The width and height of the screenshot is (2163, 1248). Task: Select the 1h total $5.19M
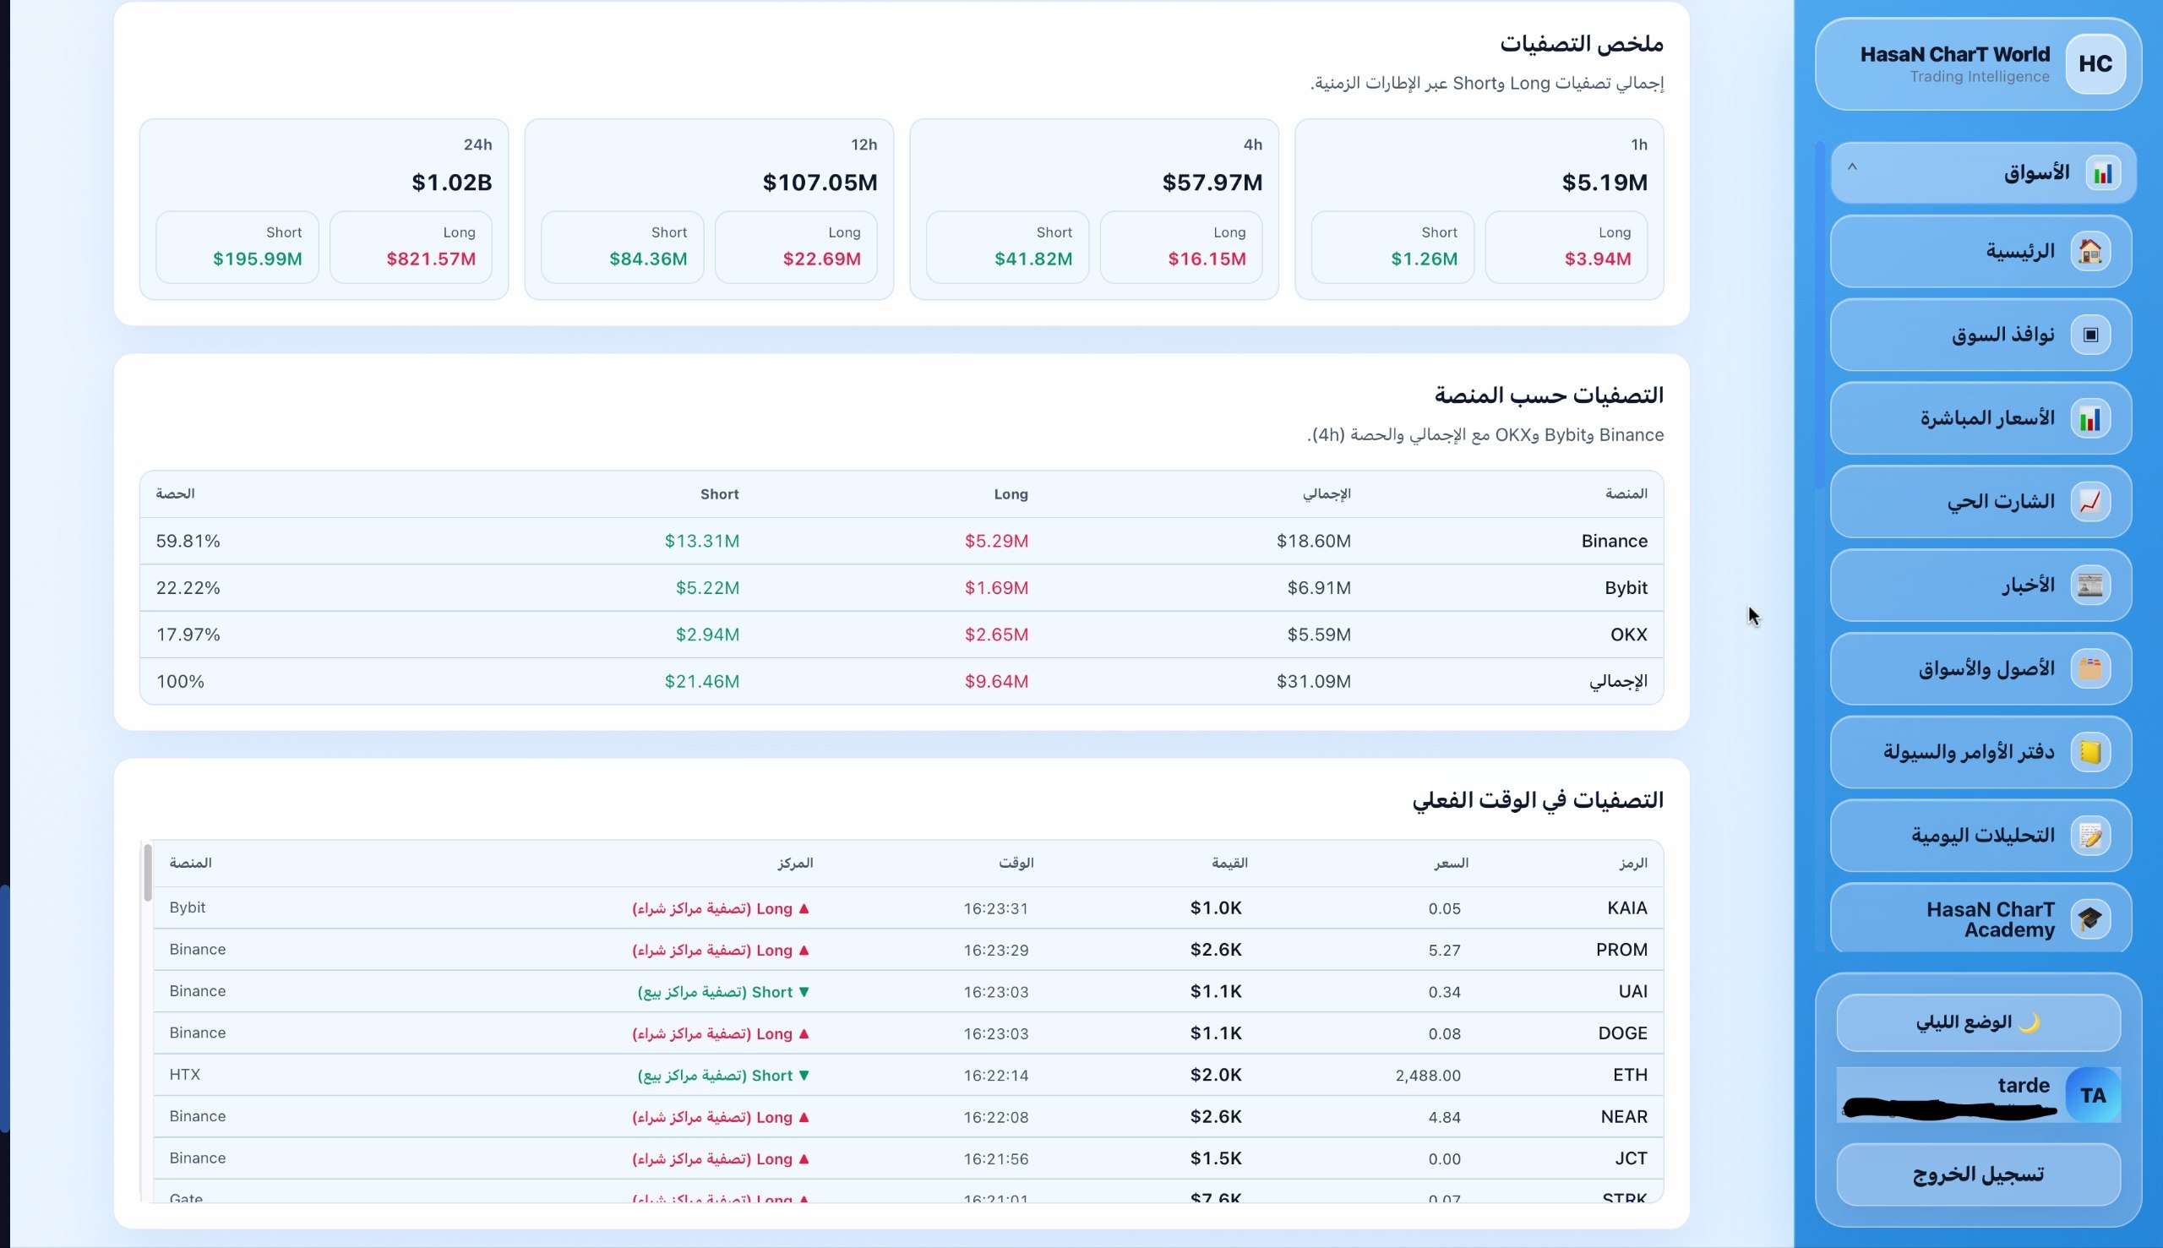[x=1605, y=183]
